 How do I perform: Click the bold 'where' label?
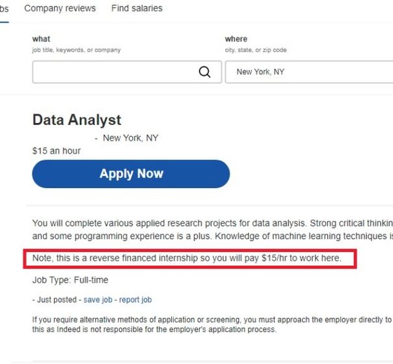[236, 39]
